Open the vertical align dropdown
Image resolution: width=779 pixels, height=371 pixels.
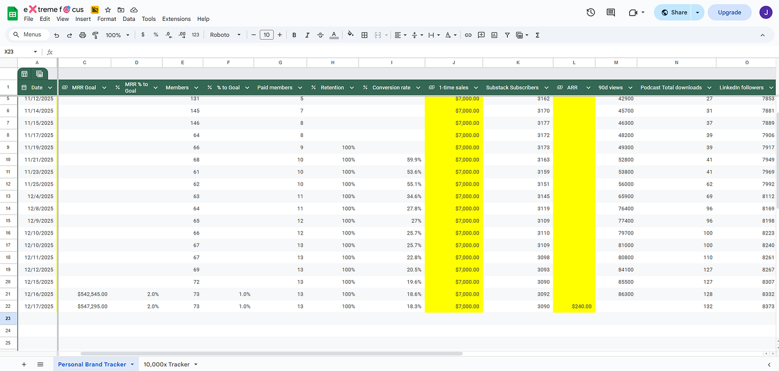click(x=417, y=35)
